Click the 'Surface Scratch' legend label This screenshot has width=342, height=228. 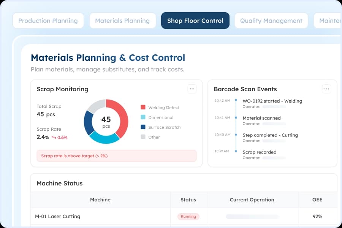tap(165, 127)
